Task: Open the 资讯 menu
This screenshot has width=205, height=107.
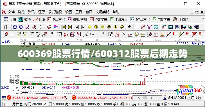Action: (31, 12)
